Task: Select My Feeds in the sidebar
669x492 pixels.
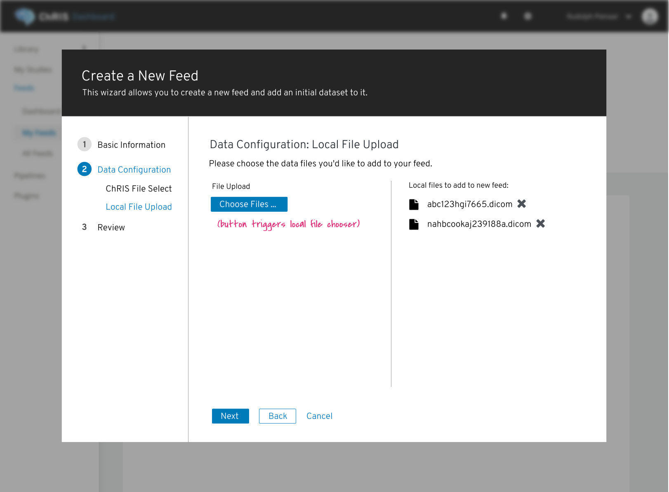Action: pyautogui.click(x=39, y=132)
